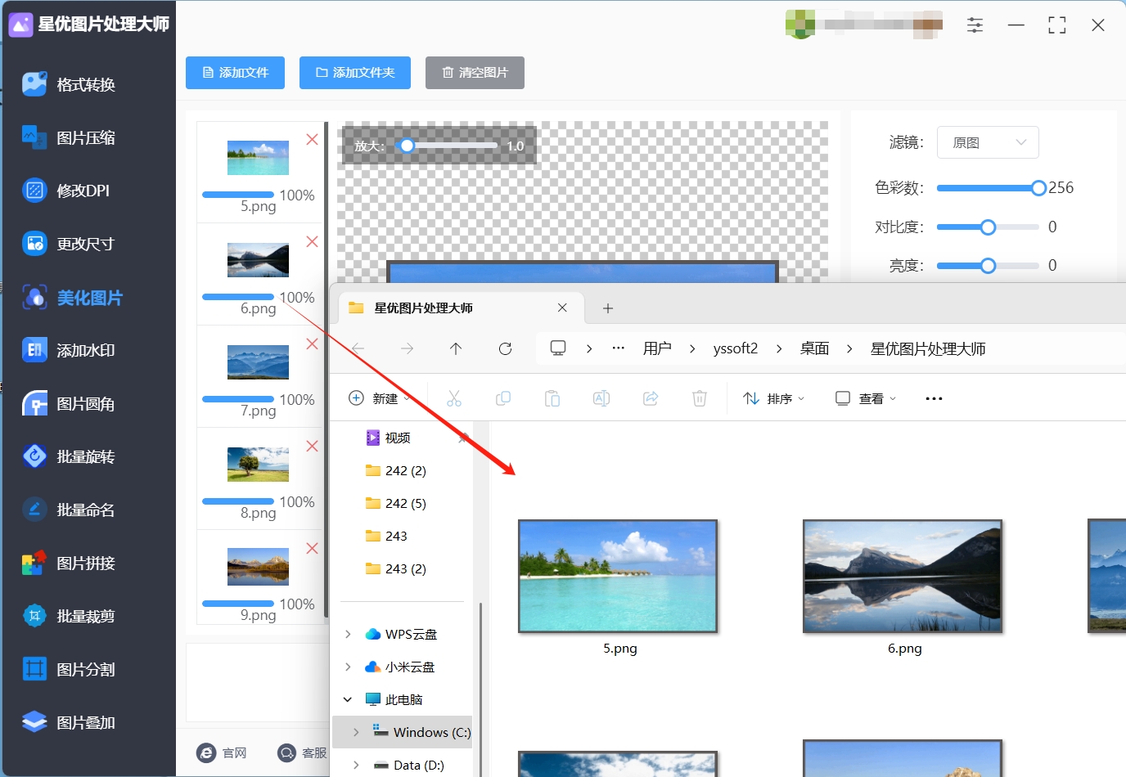Close the 星优图片处理大师 Explorer tab
The height and width of the screenshot is (777, 1126).
click(x=562, y=308)
